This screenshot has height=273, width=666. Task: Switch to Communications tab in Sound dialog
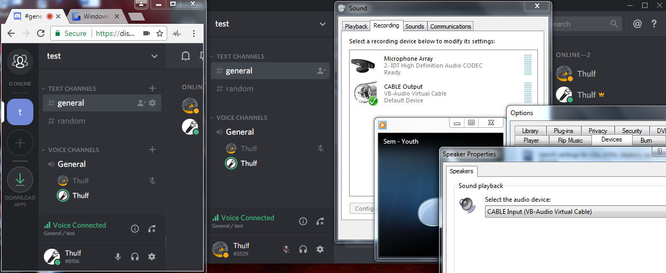451,26
